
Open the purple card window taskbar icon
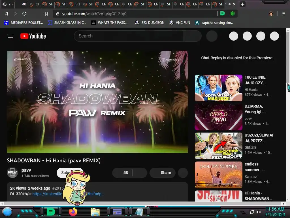coord(117,212)
